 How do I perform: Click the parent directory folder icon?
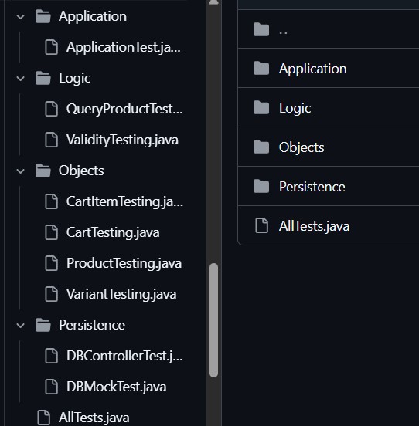pos(261,29)
